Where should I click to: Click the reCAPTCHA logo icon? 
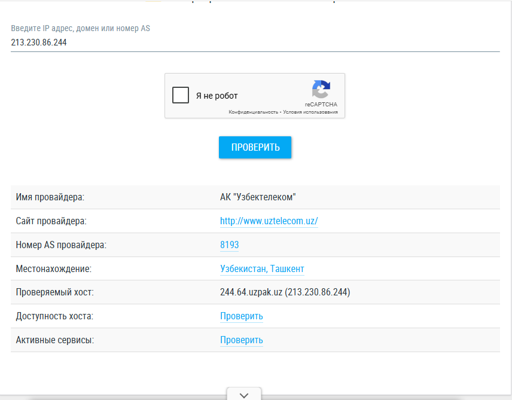pyautogui.click(x=321, y=89)
